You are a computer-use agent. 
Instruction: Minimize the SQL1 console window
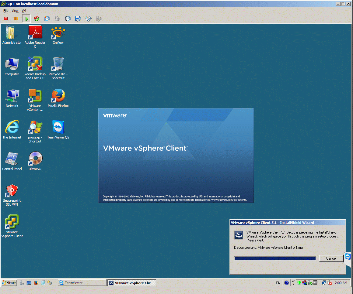click(x=338, y=4)
